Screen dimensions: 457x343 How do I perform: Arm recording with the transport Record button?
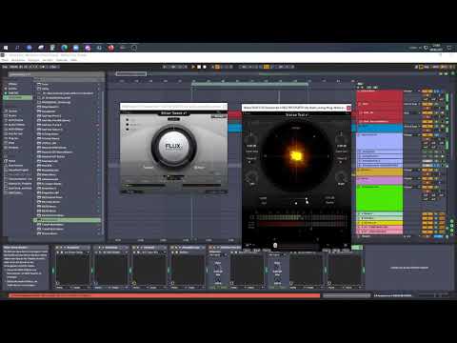point(205,67)
